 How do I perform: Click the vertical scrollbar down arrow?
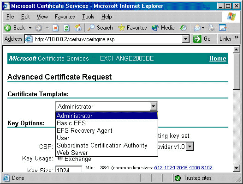pyautogui.click(x=237, y=168)
